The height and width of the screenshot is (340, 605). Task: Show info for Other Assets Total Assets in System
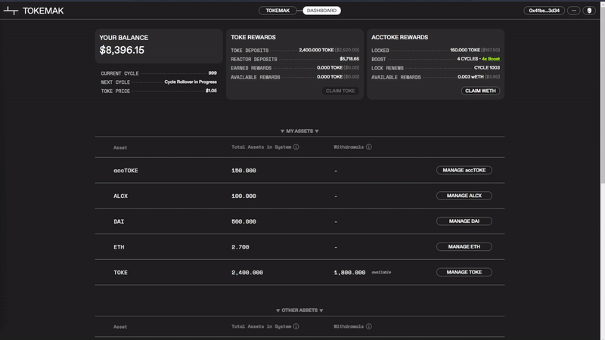tap(296, 326)
